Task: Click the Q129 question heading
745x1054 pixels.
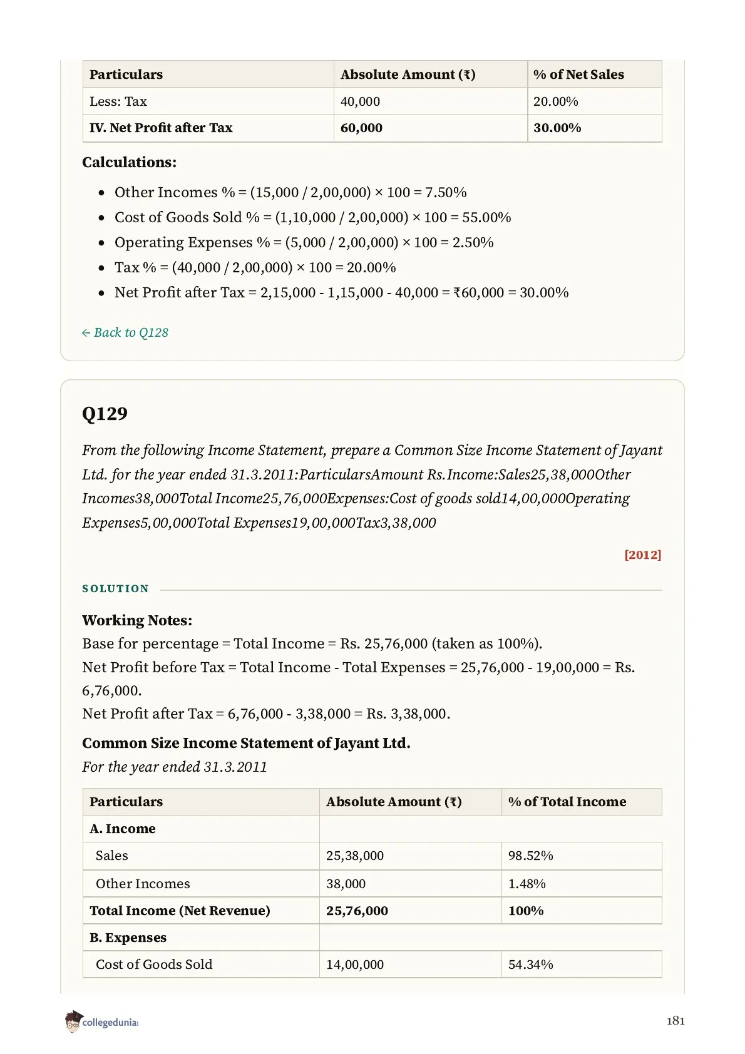Action: 105,414
